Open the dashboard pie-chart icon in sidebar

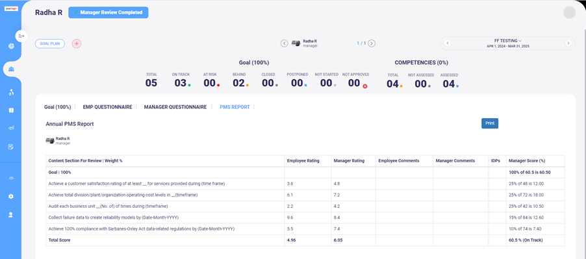[11, 46]
